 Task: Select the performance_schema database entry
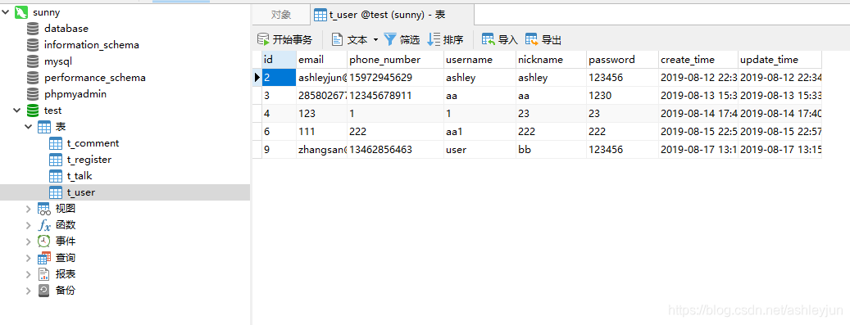coord(95,78)
